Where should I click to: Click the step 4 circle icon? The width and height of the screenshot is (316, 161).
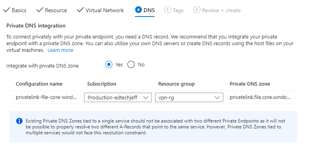(138, 10)
